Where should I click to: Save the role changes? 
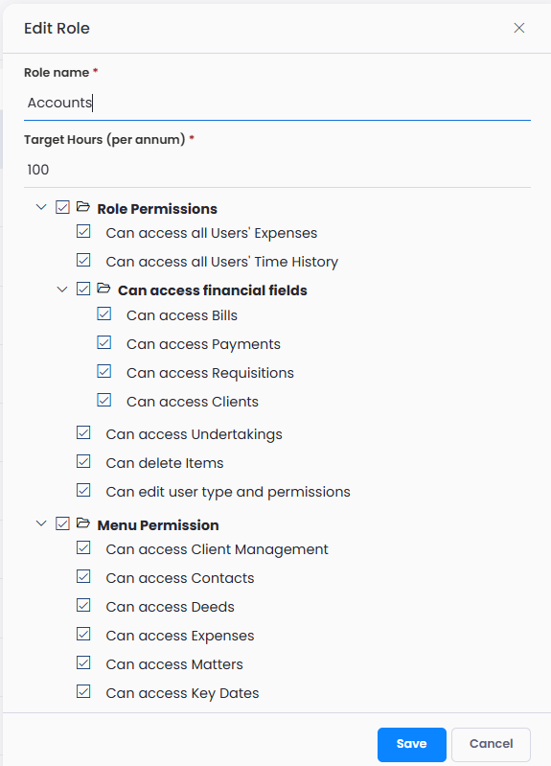click(x=412, y=744)
